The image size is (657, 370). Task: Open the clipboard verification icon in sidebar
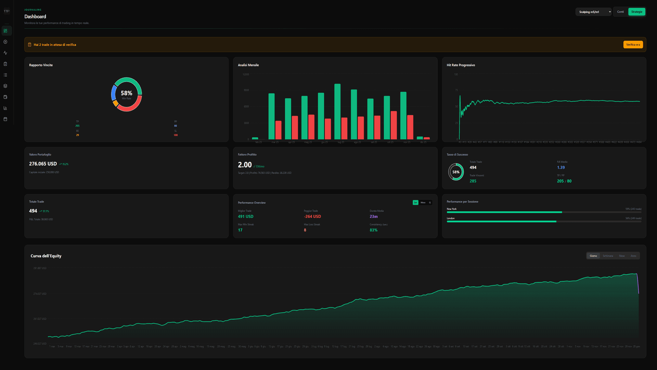pos(5,64)
